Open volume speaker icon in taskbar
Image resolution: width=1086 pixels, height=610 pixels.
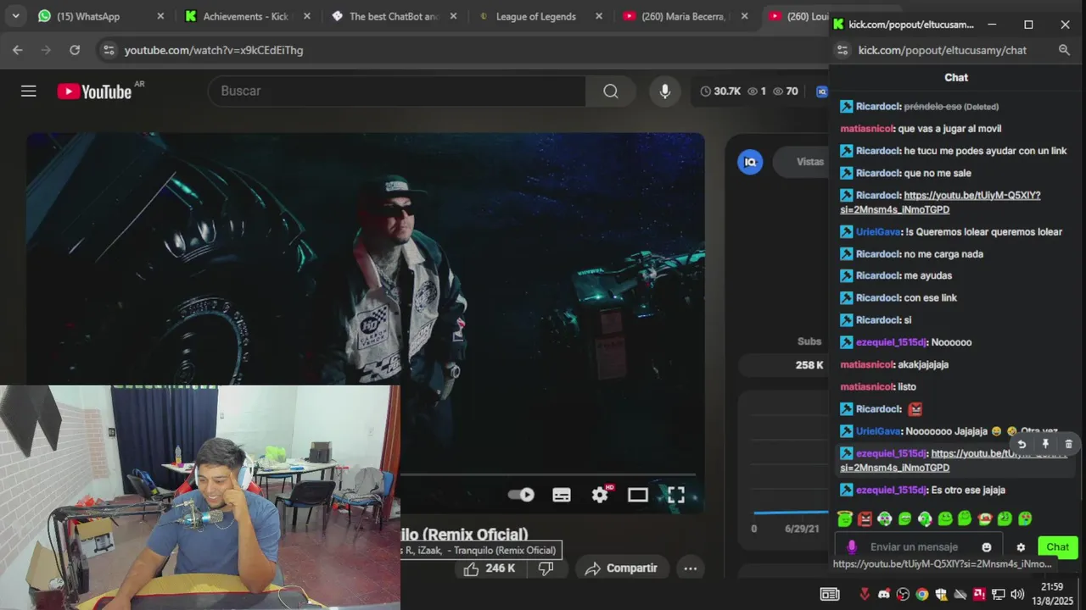coord(1017,594)
